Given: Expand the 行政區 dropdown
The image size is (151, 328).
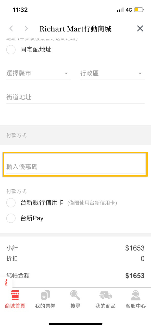Looking at the screenshot, I should pos(112,74).
